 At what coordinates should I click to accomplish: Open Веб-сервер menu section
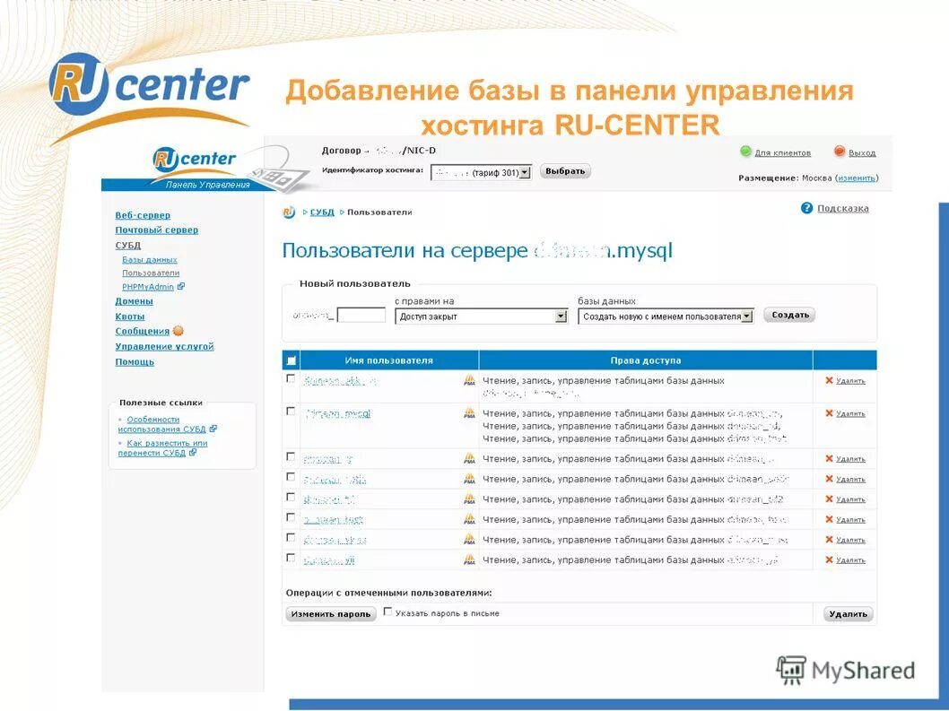(143, 215)
